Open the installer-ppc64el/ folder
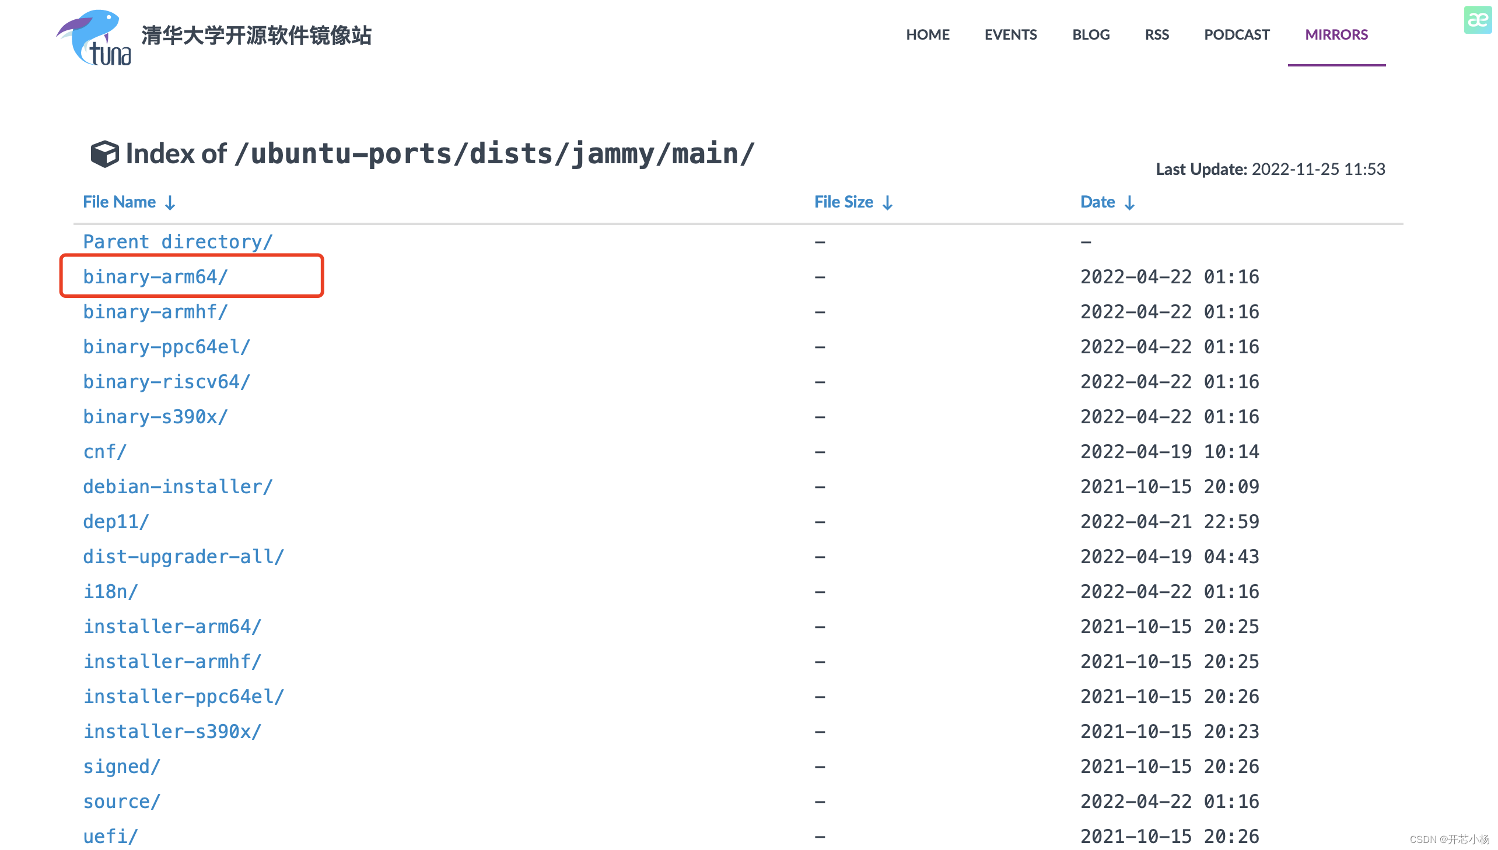The height and width of the screenshot is (850, 1498). pos(183,697)
